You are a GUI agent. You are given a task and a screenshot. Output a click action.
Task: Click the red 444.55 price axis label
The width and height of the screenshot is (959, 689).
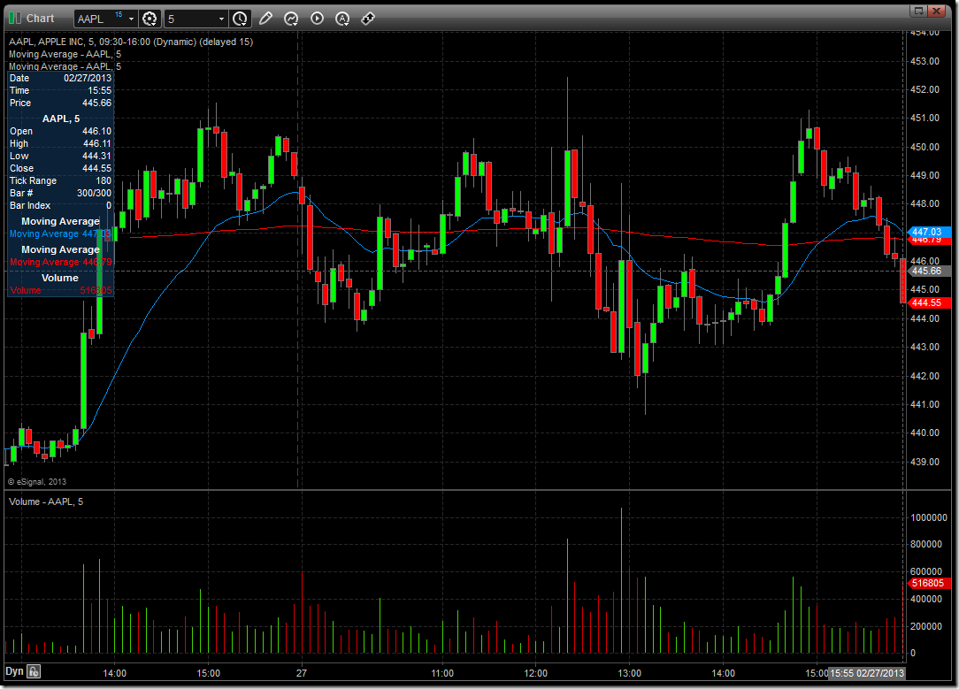point(928,302)
